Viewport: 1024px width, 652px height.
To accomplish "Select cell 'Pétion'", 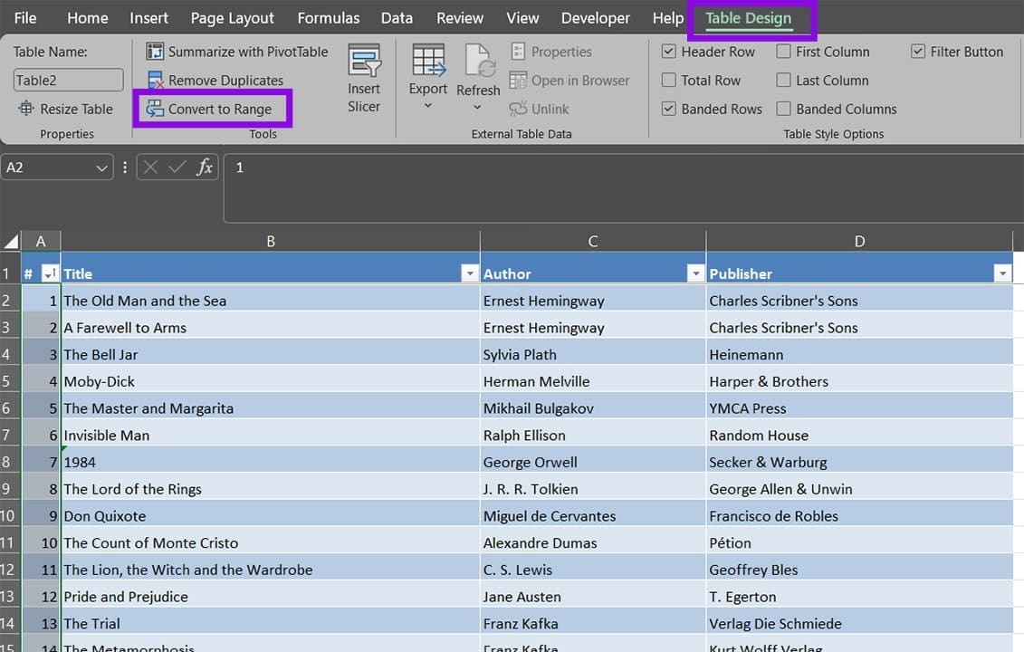I will 859,543.
